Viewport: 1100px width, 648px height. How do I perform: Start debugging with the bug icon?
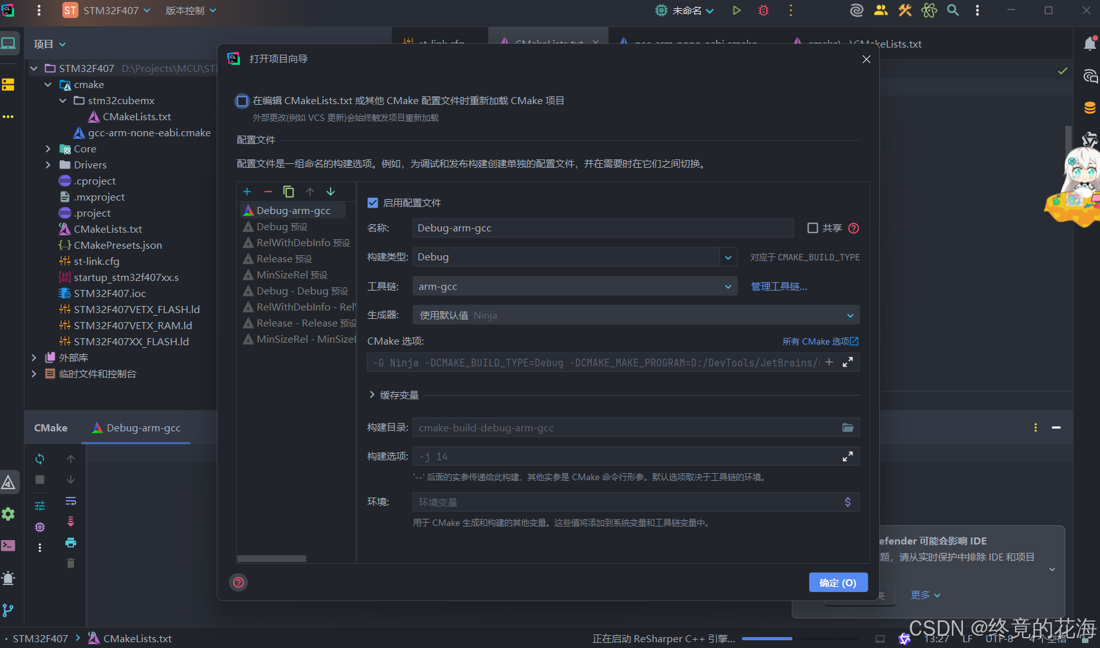tap(764, 10)
